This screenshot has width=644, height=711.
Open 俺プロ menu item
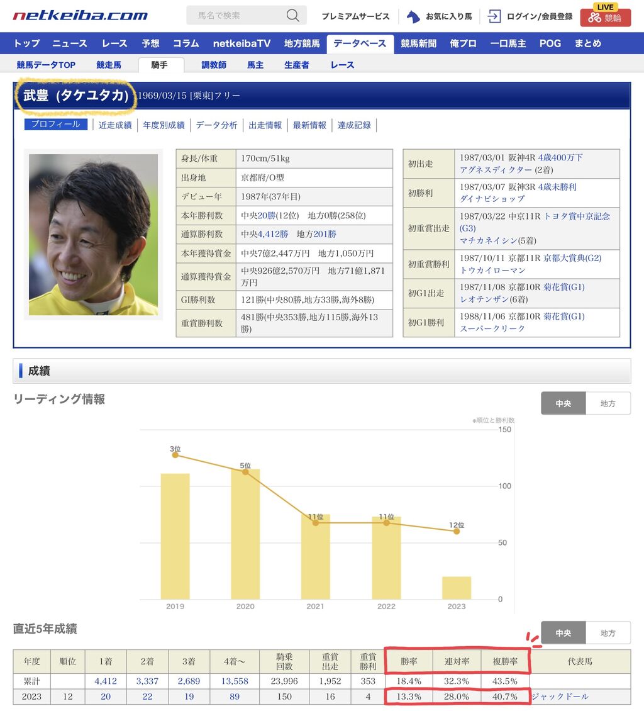tap(463, 43)
